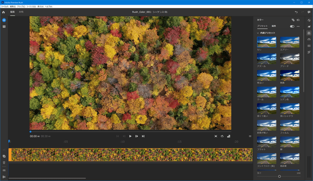Expand the timeline track controls icon
The width and height of the screenshot is (313, 181).
tap(4, 177)
